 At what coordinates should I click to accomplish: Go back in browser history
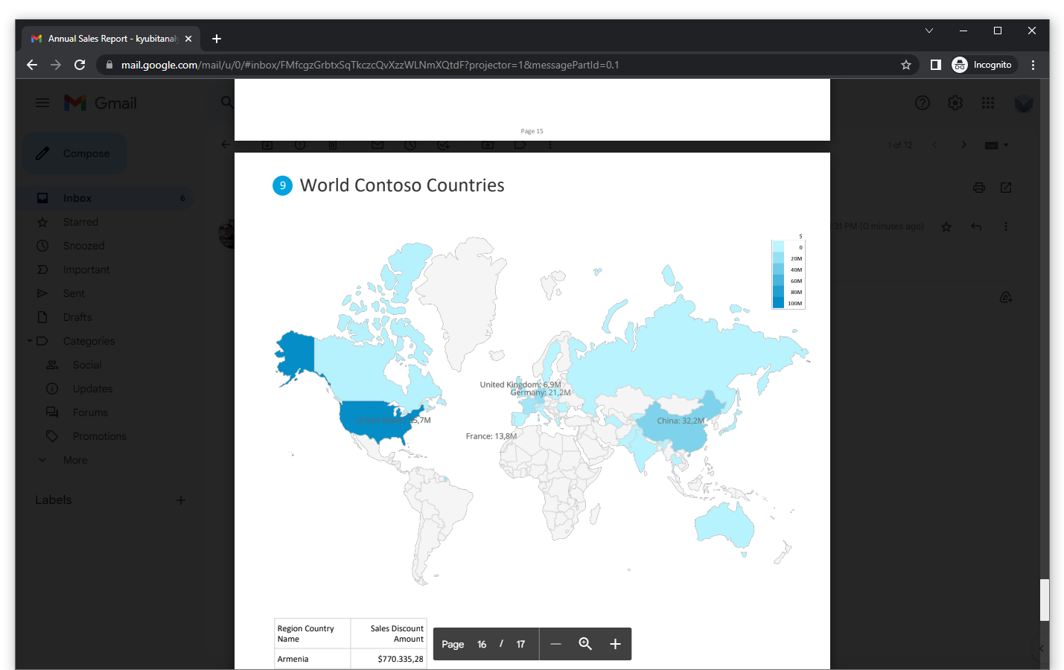32,65
